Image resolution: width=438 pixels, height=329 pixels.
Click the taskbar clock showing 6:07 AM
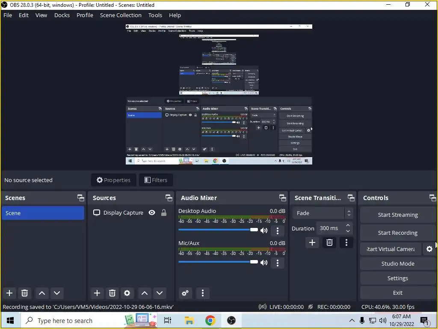[401, 320]
